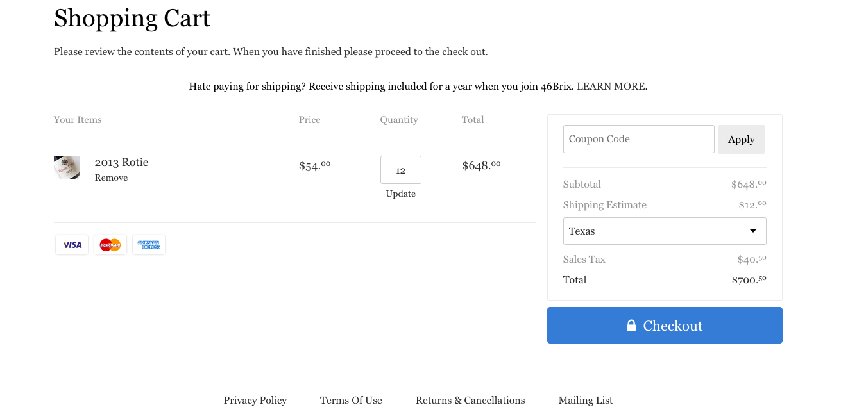Expand the state selector using its arrow

(753, 231)
